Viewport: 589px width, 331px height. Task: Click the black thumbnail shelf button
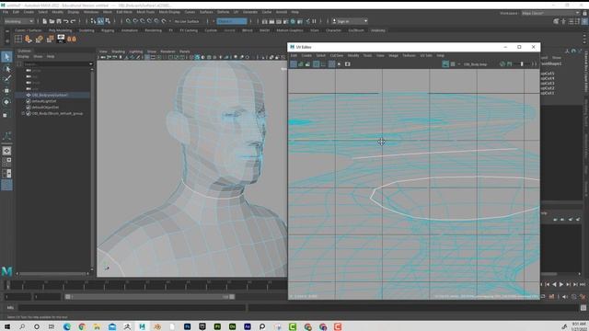click(61, 39)
